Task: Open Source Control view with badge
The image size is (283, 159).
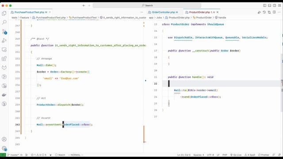Action: (4, 31)
